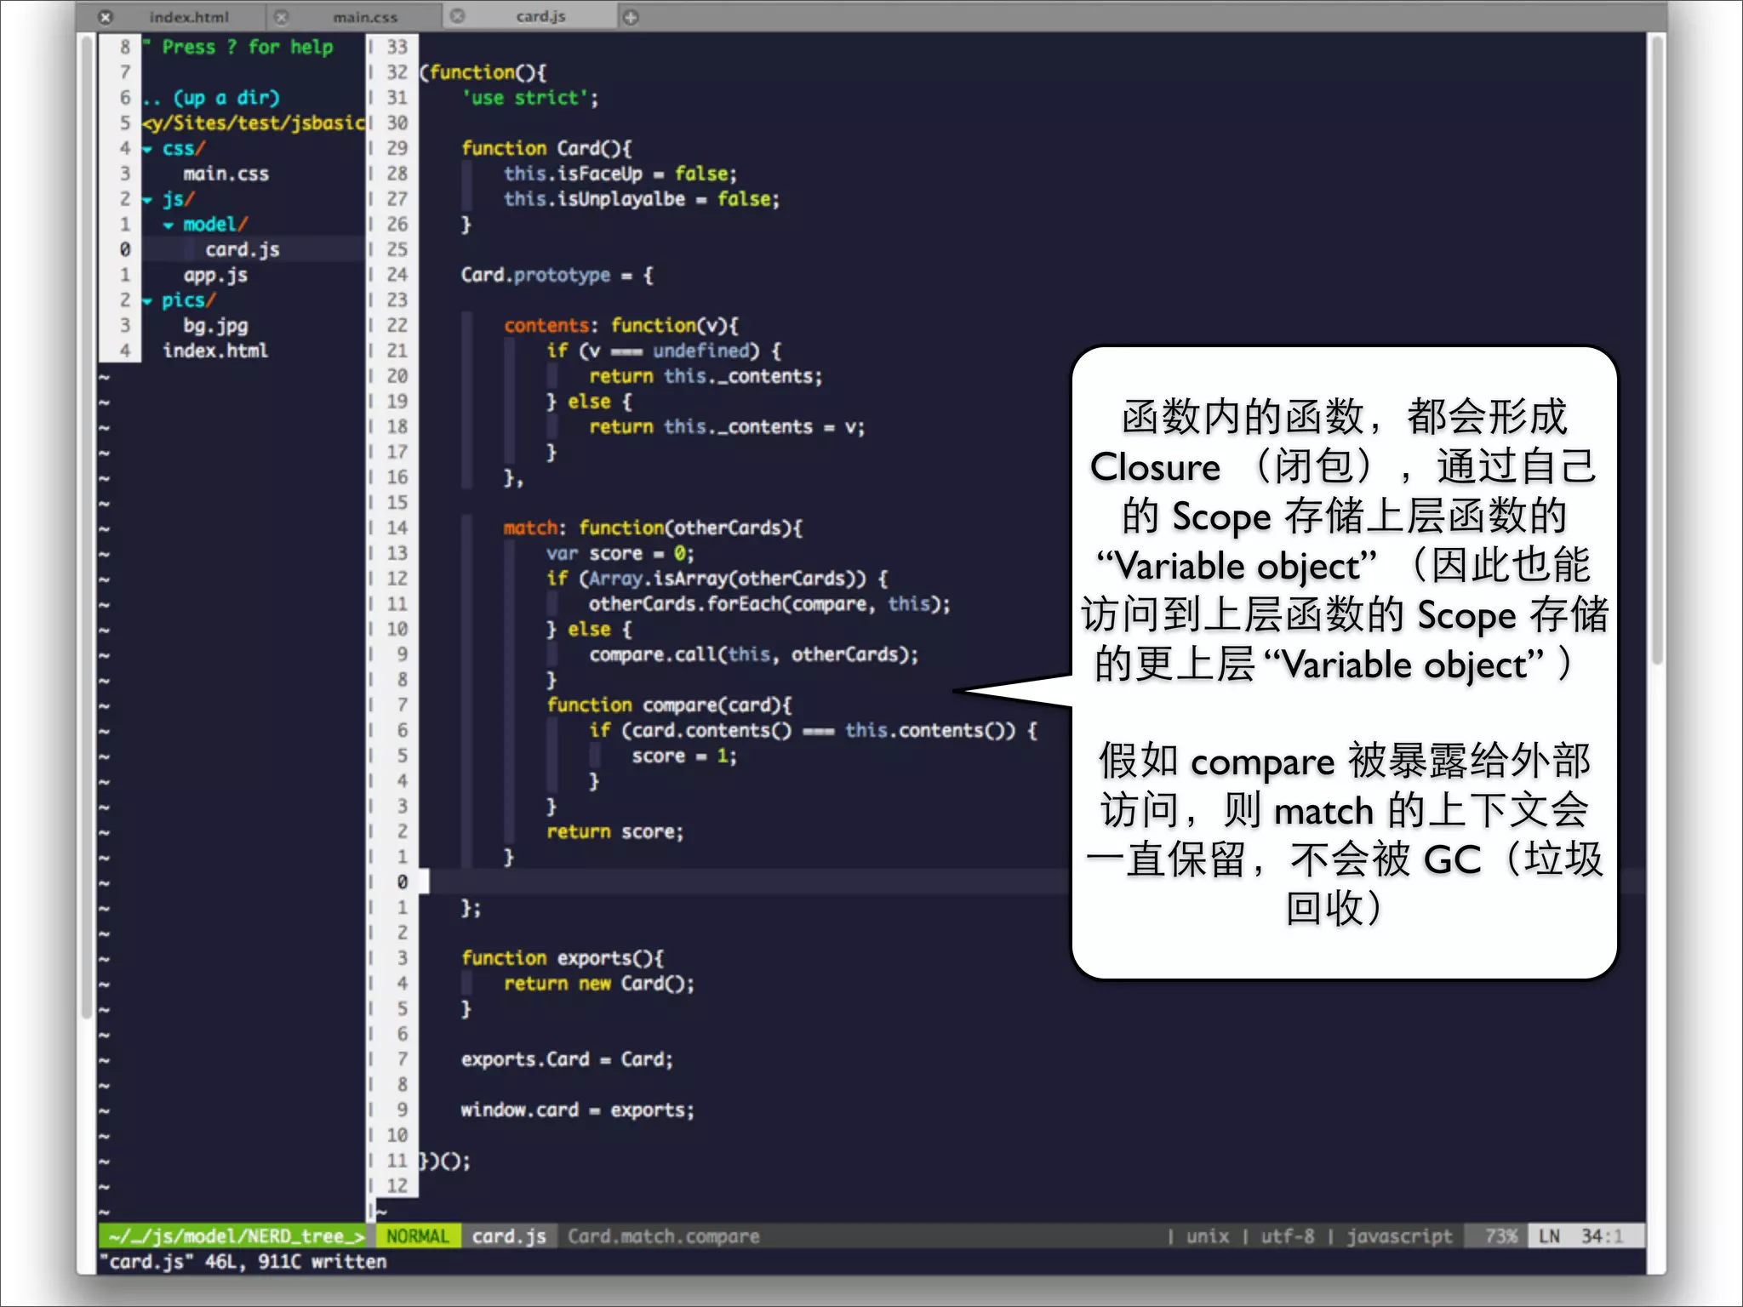The width and height of the screenshot is (1743, 1307).
Task: Click the Array.isArray(otherCards) line
Action: coord(717,579)
